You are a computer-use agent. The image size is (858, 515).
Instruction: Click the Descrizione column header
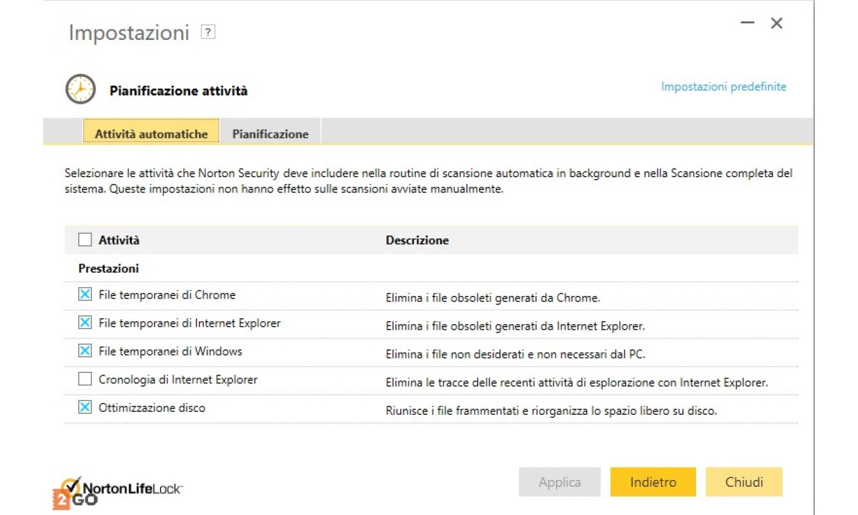417,240
